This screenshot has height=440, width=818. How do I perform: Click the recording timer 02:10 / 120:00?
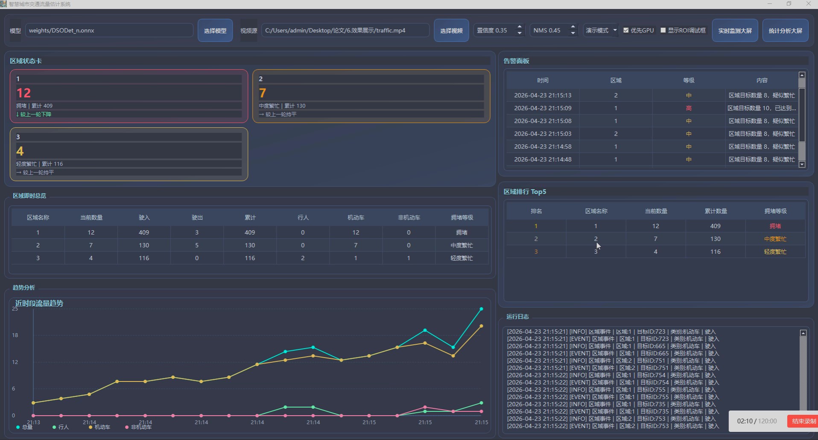point(757,421)
